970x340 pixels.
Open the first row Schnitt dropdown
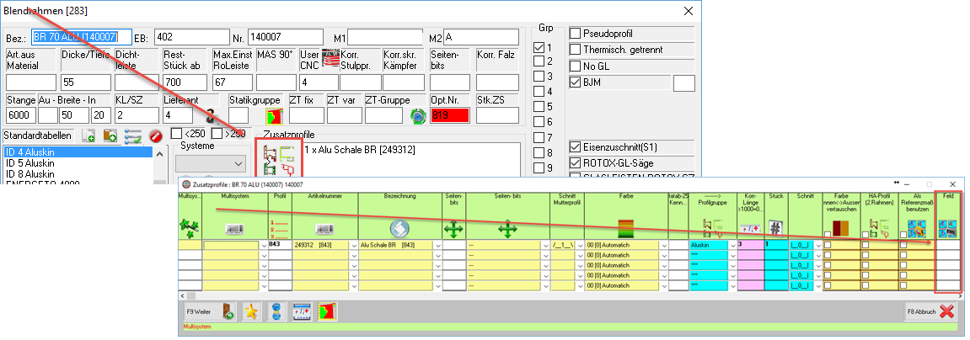817,245
